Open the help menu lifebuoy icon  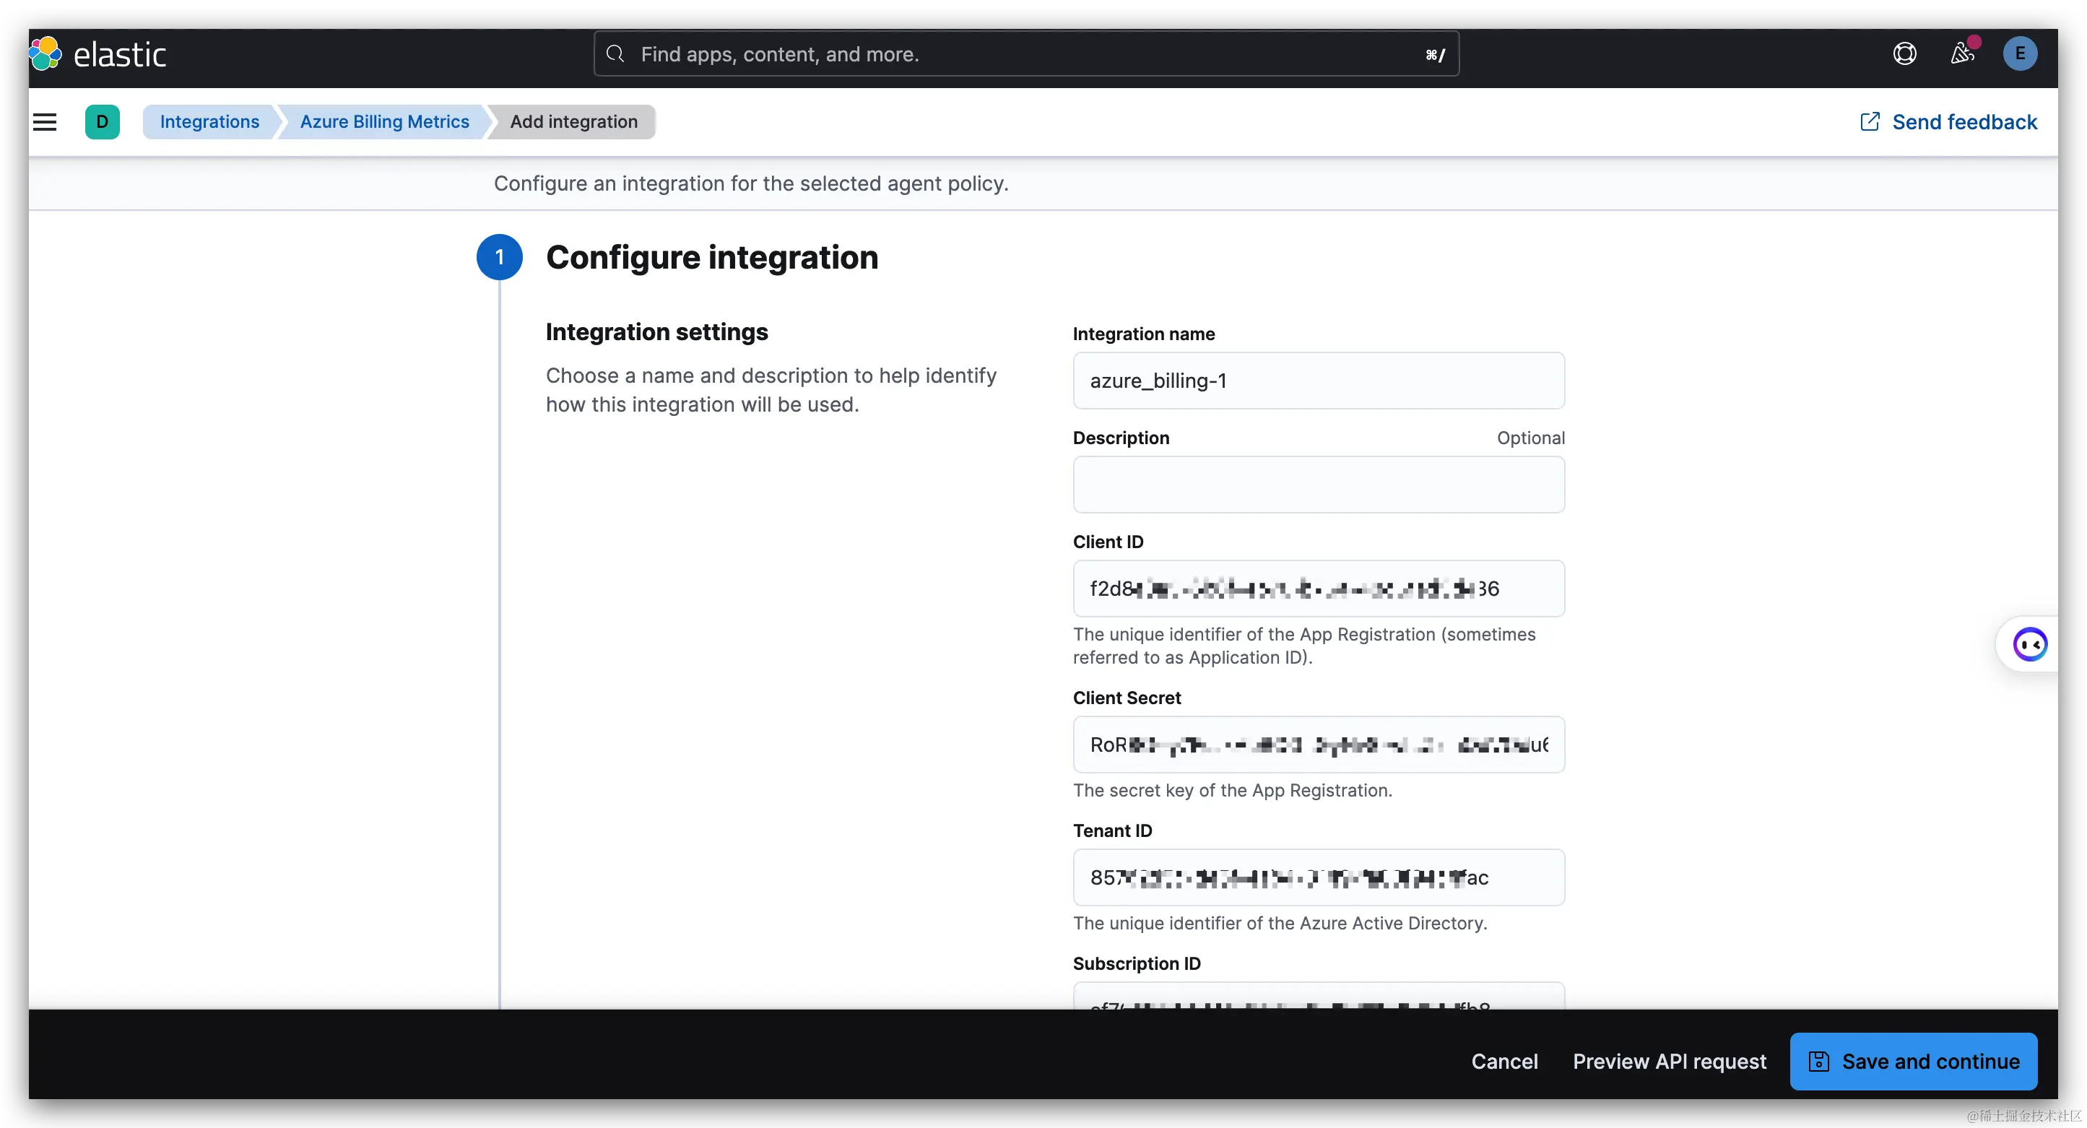tap(1905, 53)
